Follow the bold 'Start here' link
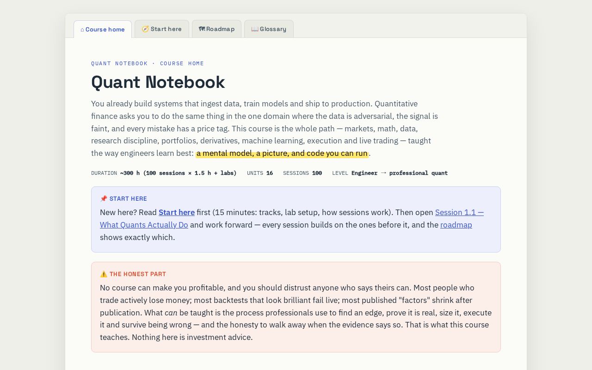The image size is (592, 370). (177, 212)
